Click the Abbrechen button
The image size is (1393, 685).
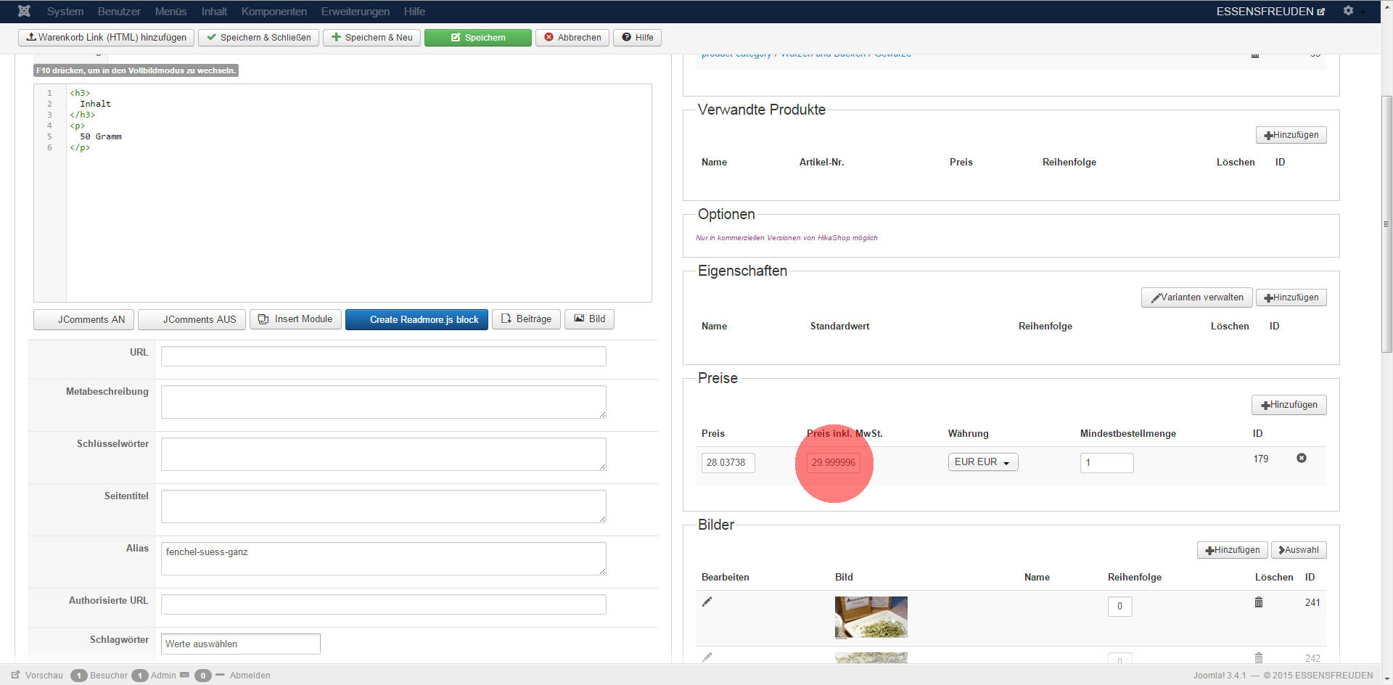point(572,38)
